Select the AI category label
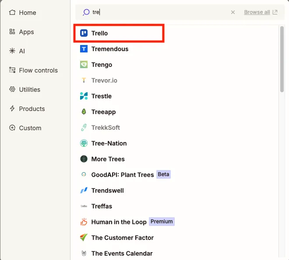 point(22,51)
